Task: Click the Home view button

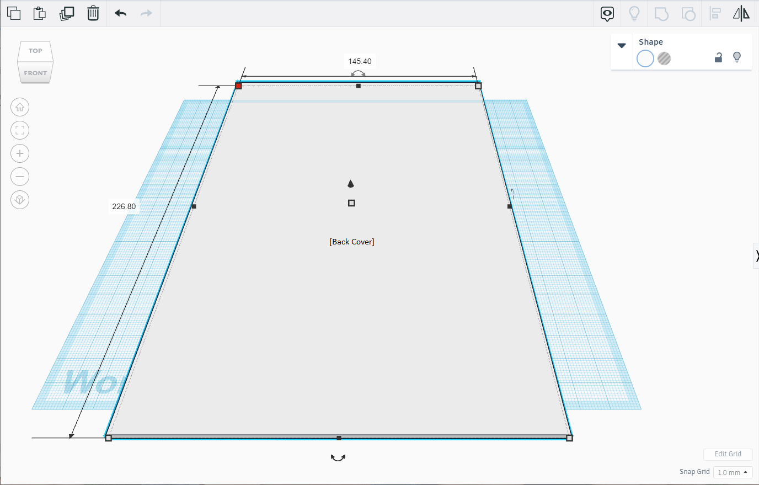Action: tap(20, 107)
